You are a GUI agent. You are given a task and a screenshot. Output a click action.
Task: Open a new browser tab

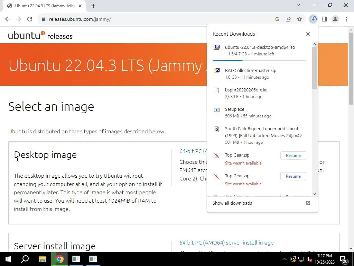click(93, 6)
